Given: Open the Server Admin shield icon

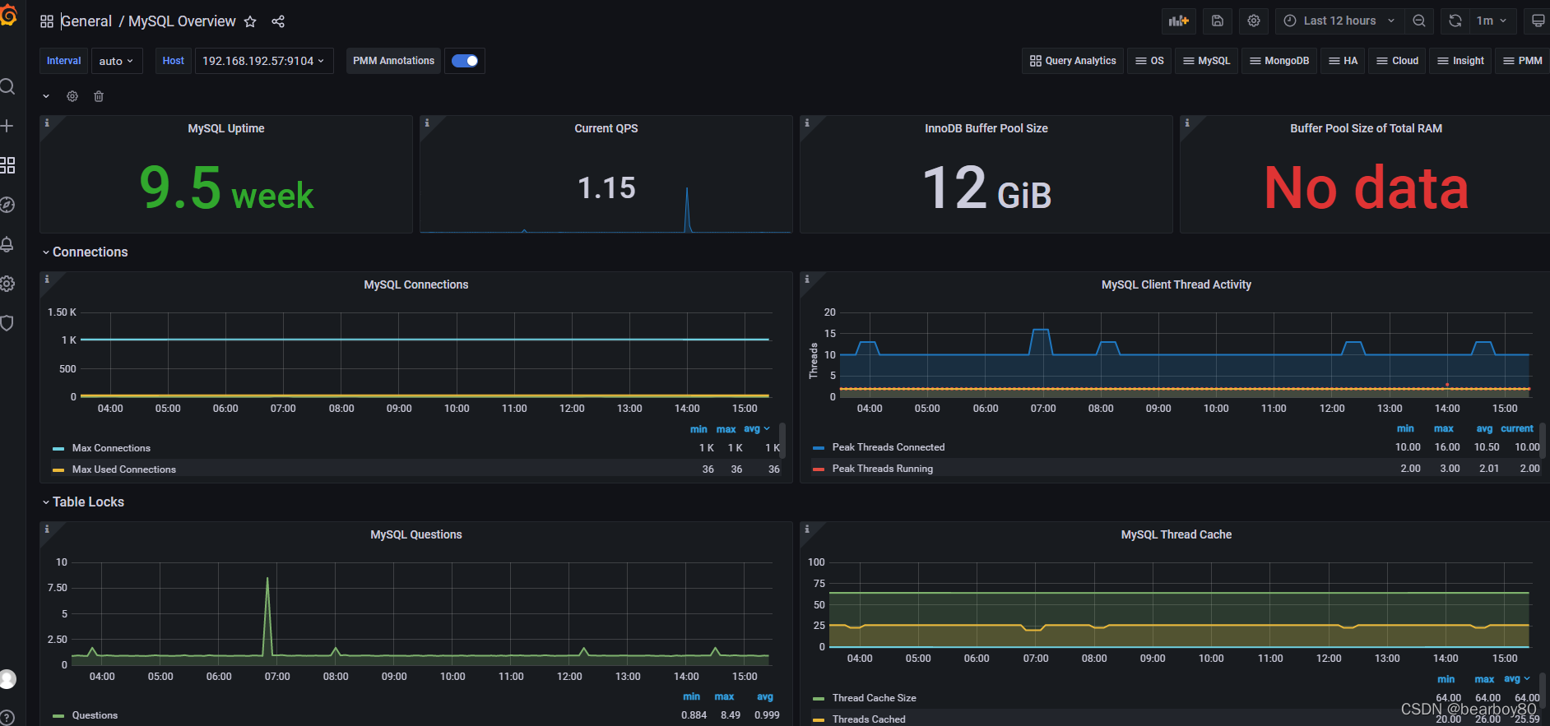Looking at the screenshot, I should pos(7,323).
